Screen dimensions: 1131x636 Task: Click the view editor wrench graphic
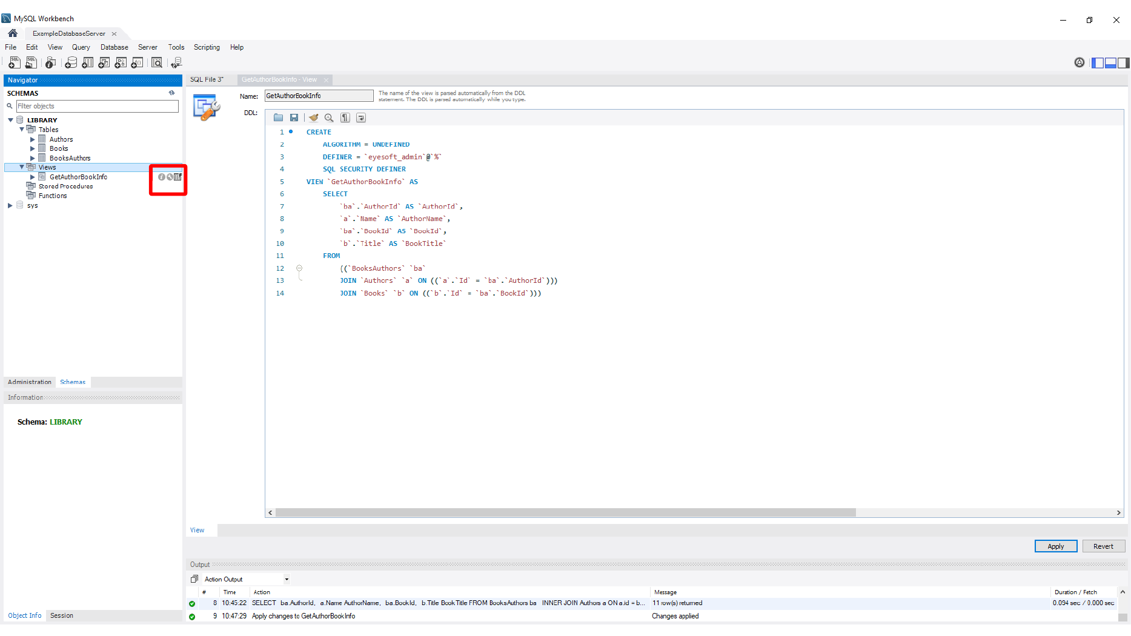click(207, 108)
